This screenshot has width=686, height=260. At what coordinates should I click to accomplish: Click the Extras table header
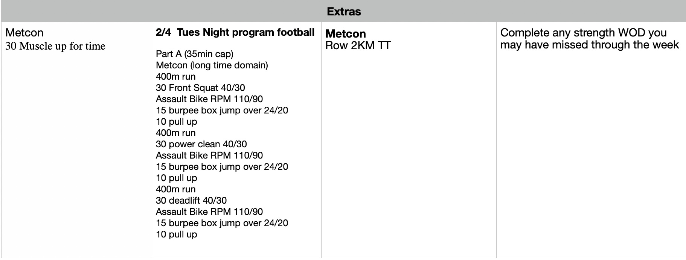pyautogui.click(x=343, y=12)
